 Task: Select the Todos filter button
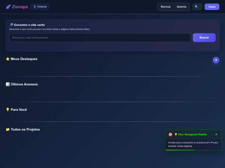(x=212, y=7)
